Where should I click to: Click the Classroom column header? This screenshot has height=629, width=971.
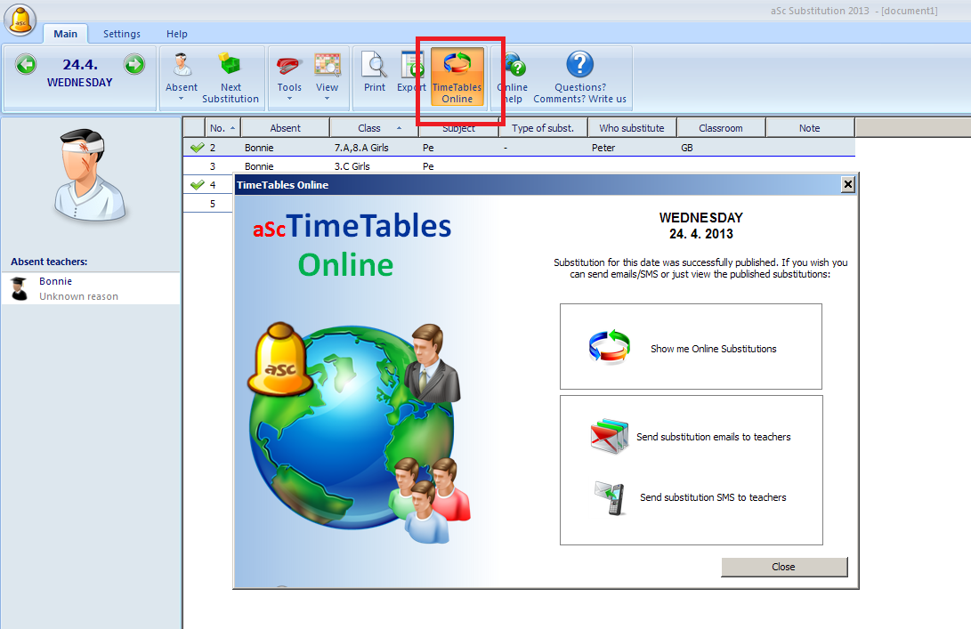[721, 128]
